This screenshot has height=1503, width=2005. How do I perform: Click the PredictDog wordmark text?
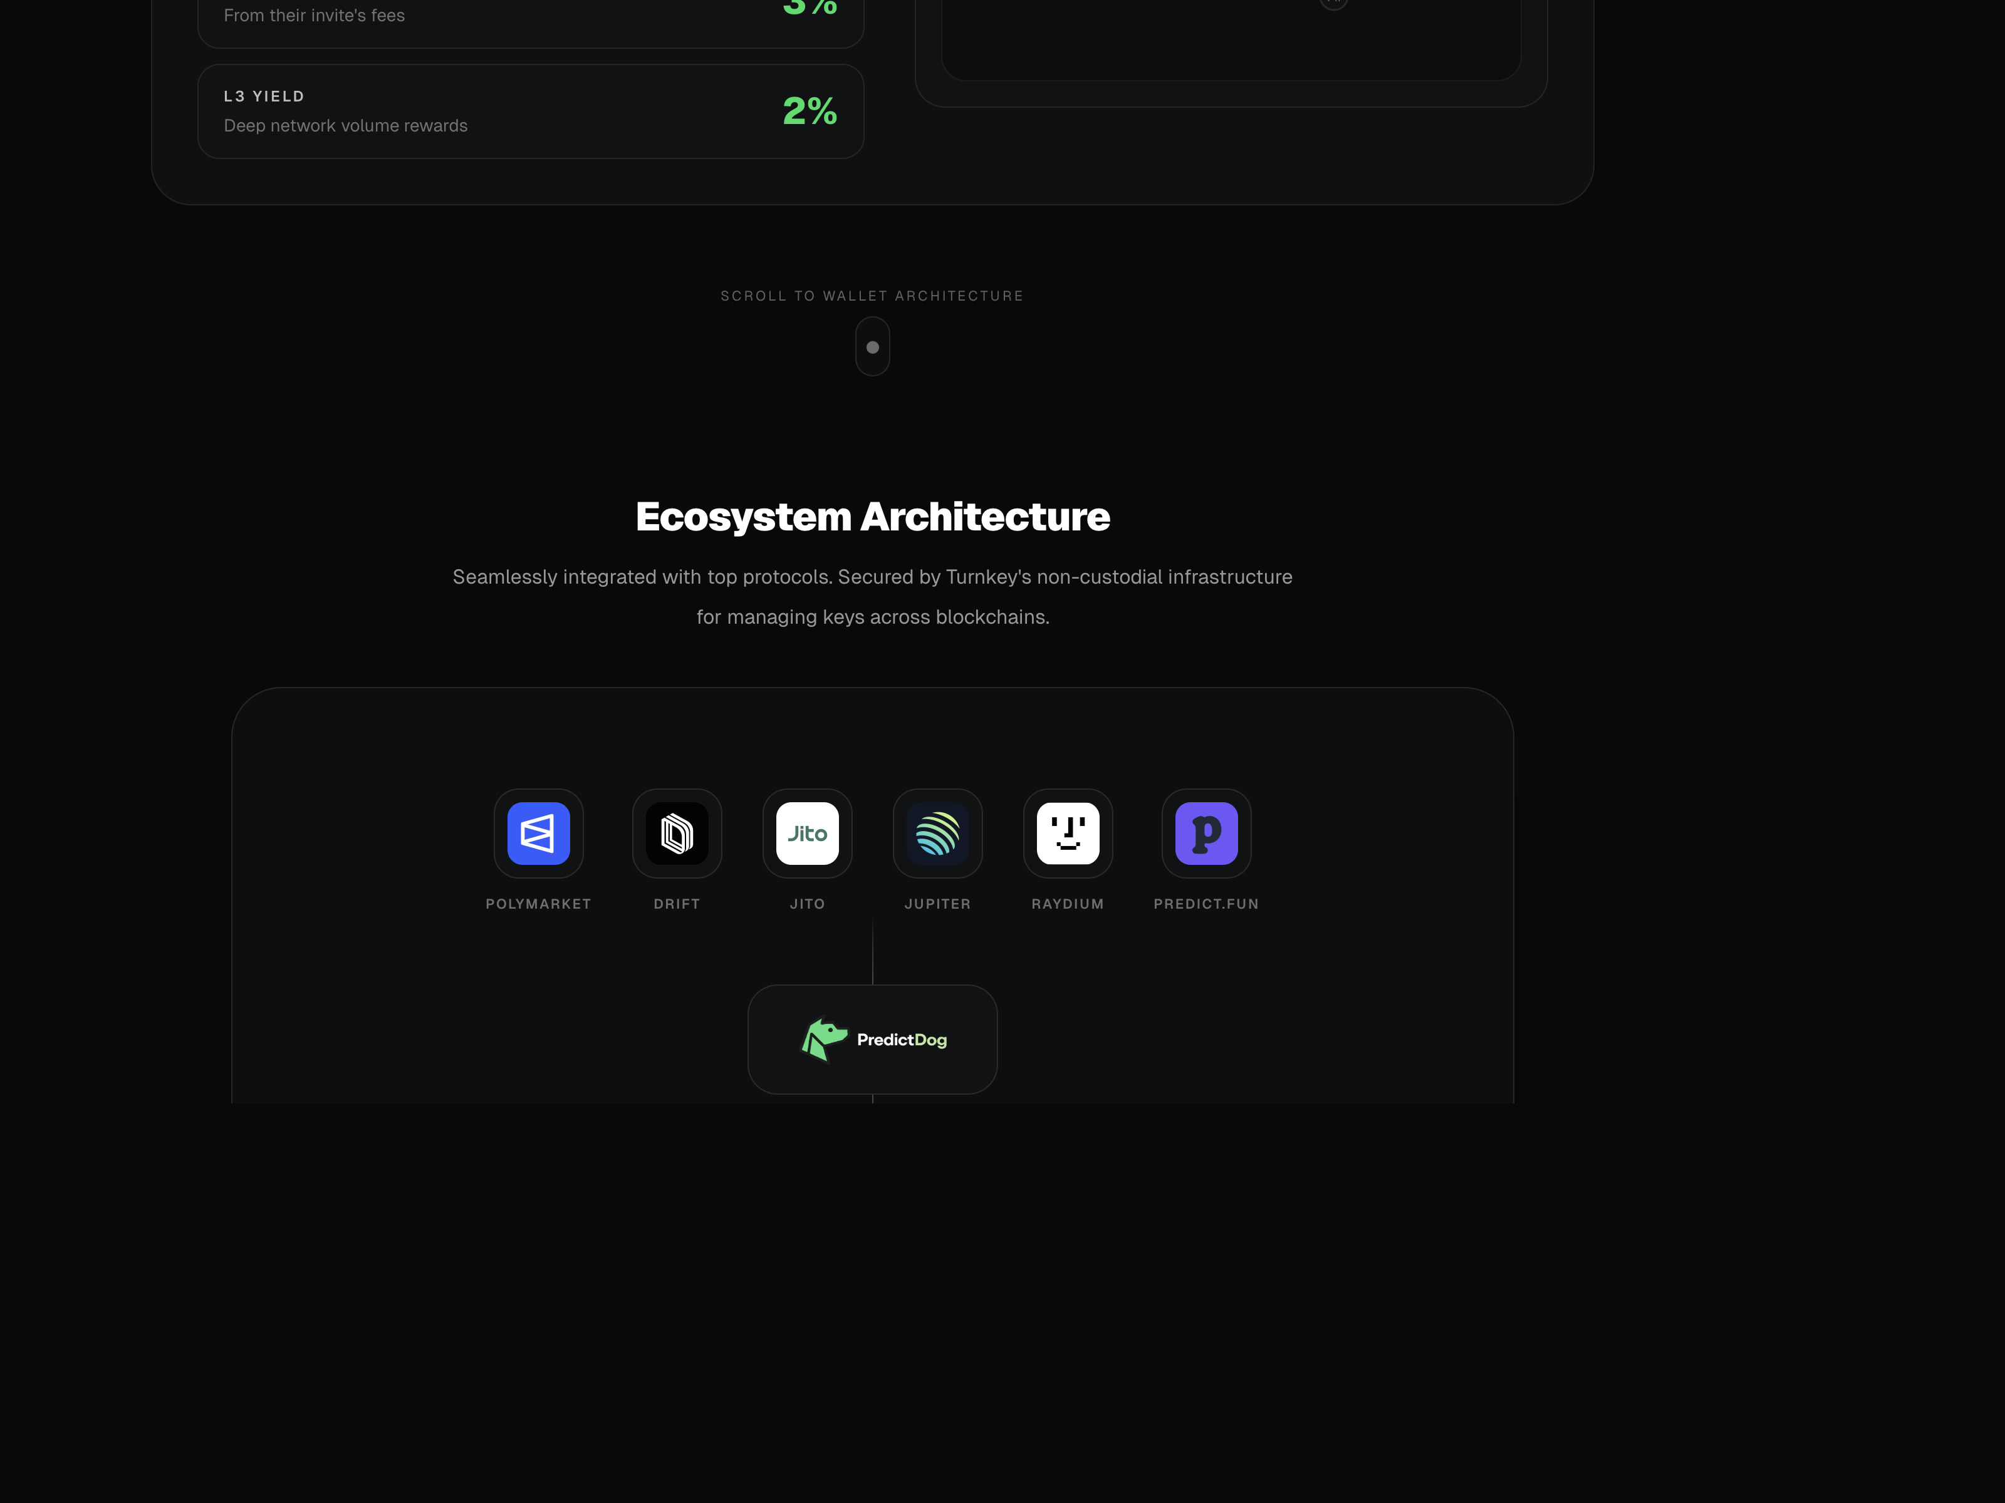pos(902,1040)
